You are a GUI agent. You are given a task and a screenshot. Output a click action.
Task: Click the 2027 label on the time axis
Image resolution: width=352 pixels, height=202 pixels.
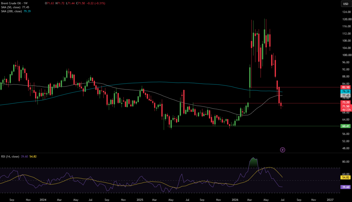coord(330,199)
